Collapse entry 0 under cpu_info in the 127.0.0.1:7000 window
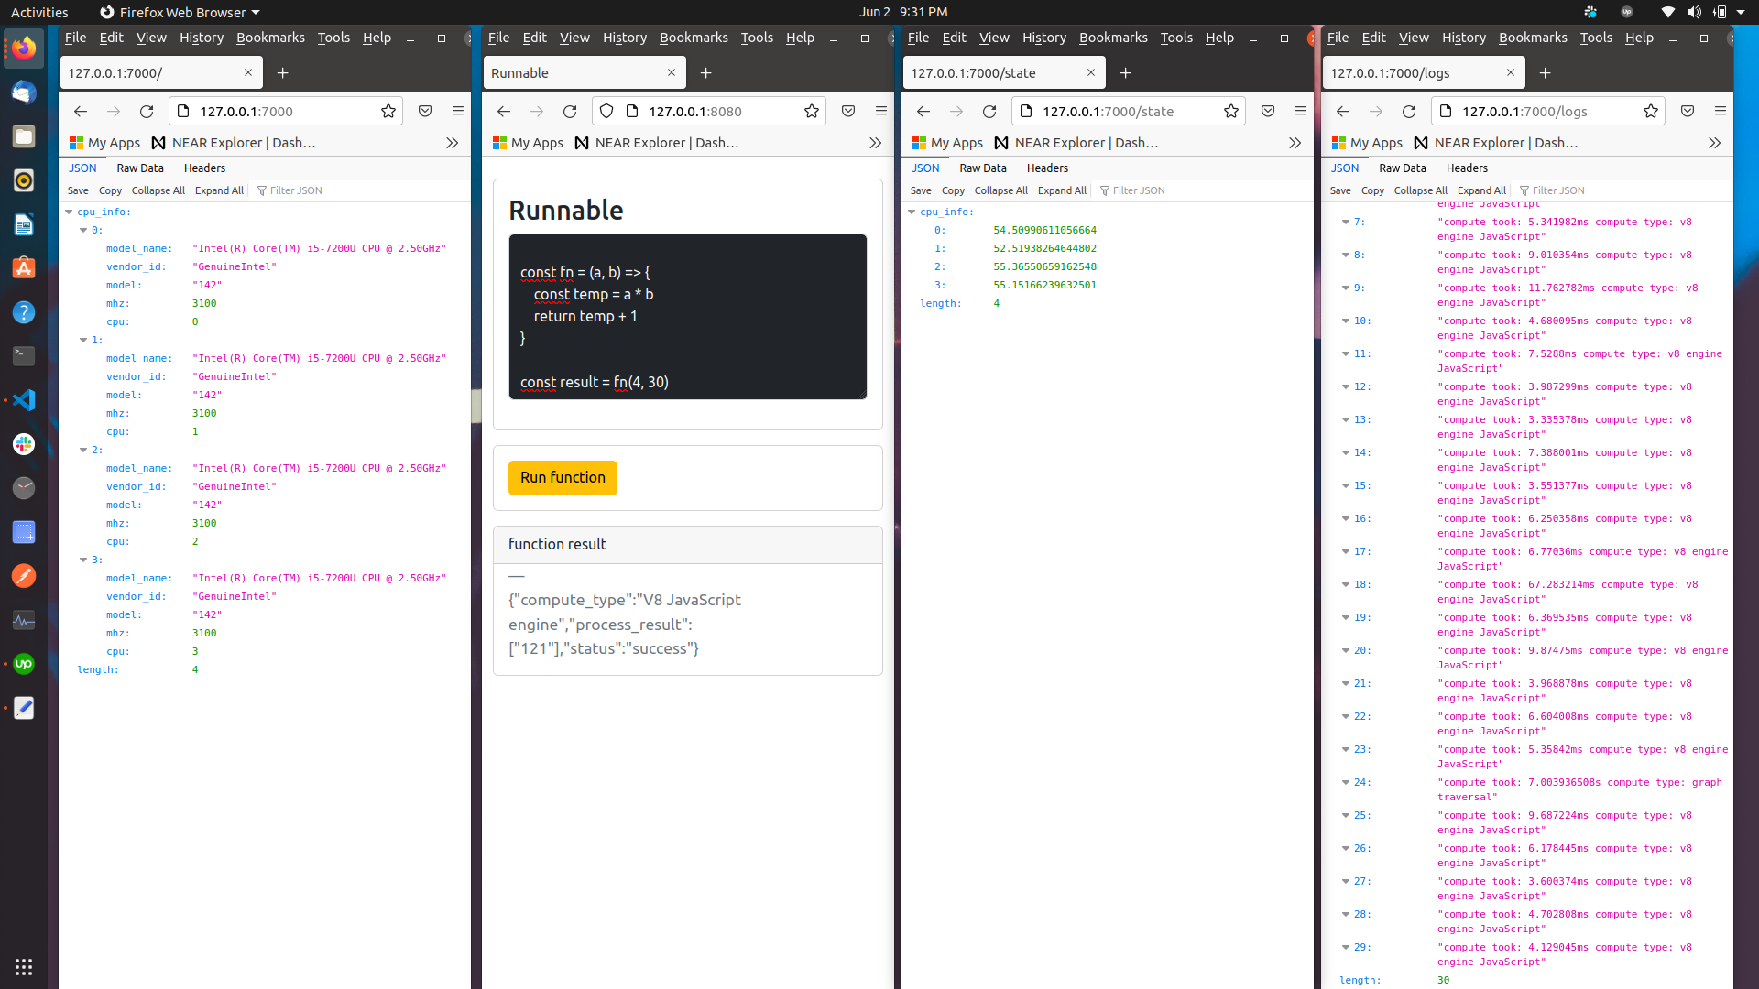This screenshot has height=989, width=1759. click(83, 230)
